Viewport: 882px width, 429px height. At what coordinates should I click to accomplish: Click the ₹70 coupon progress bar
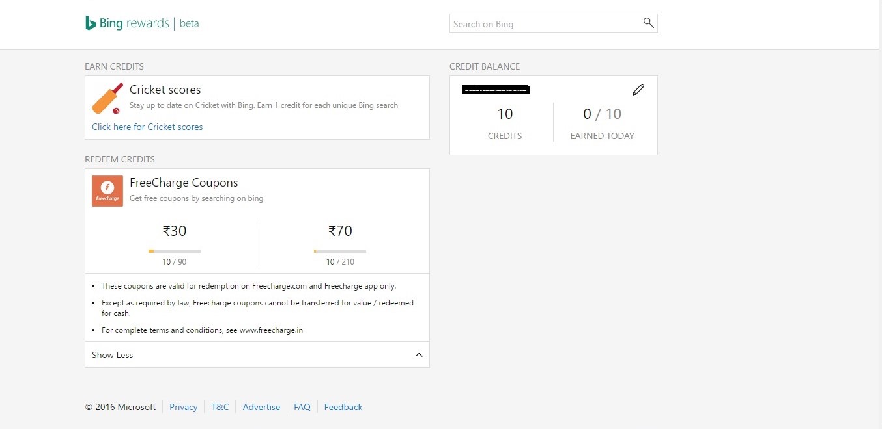(x=340, y=251)
